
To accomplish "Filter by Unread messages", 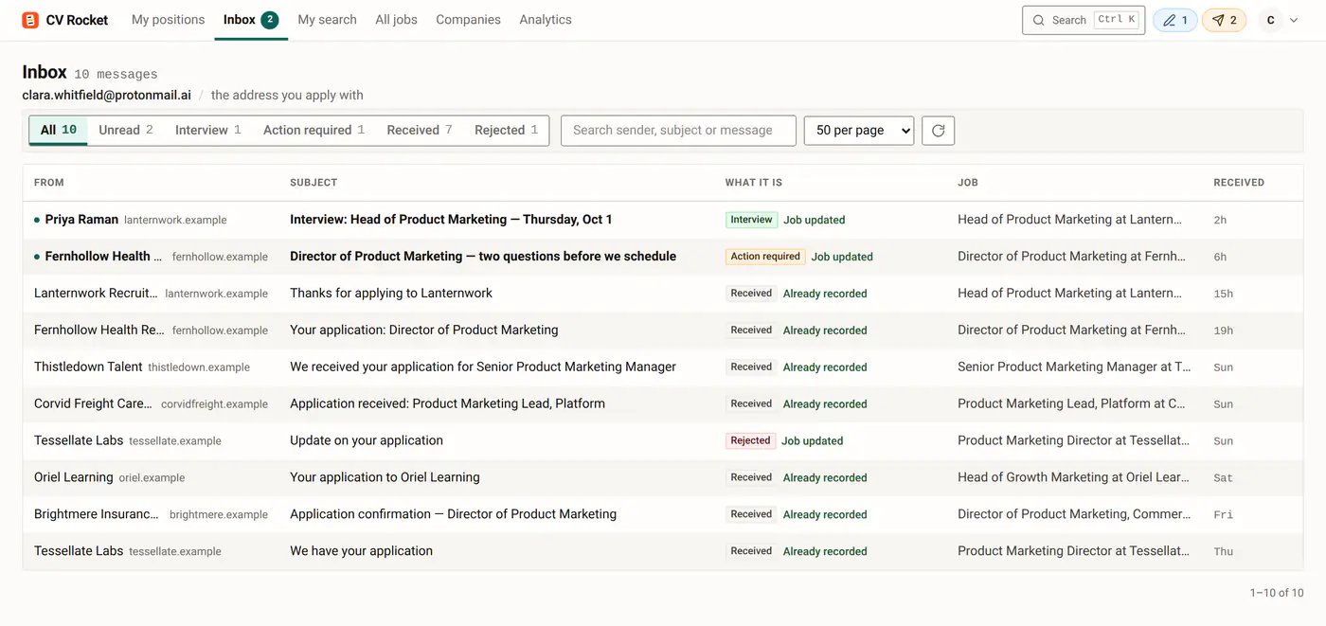I will click(x=126, y=130).
